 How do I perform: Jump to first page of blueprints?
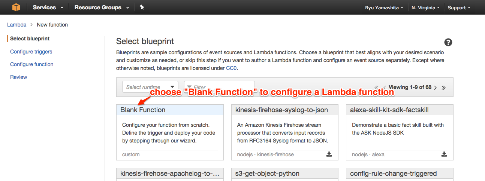coord(376,88)
